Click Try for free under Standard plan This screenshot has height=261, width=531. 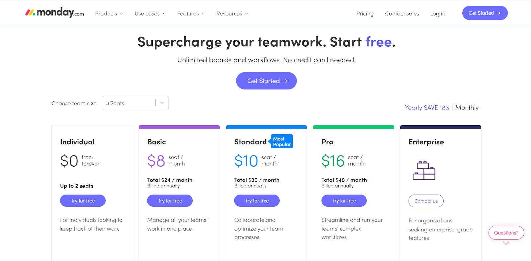click(257, 201)
